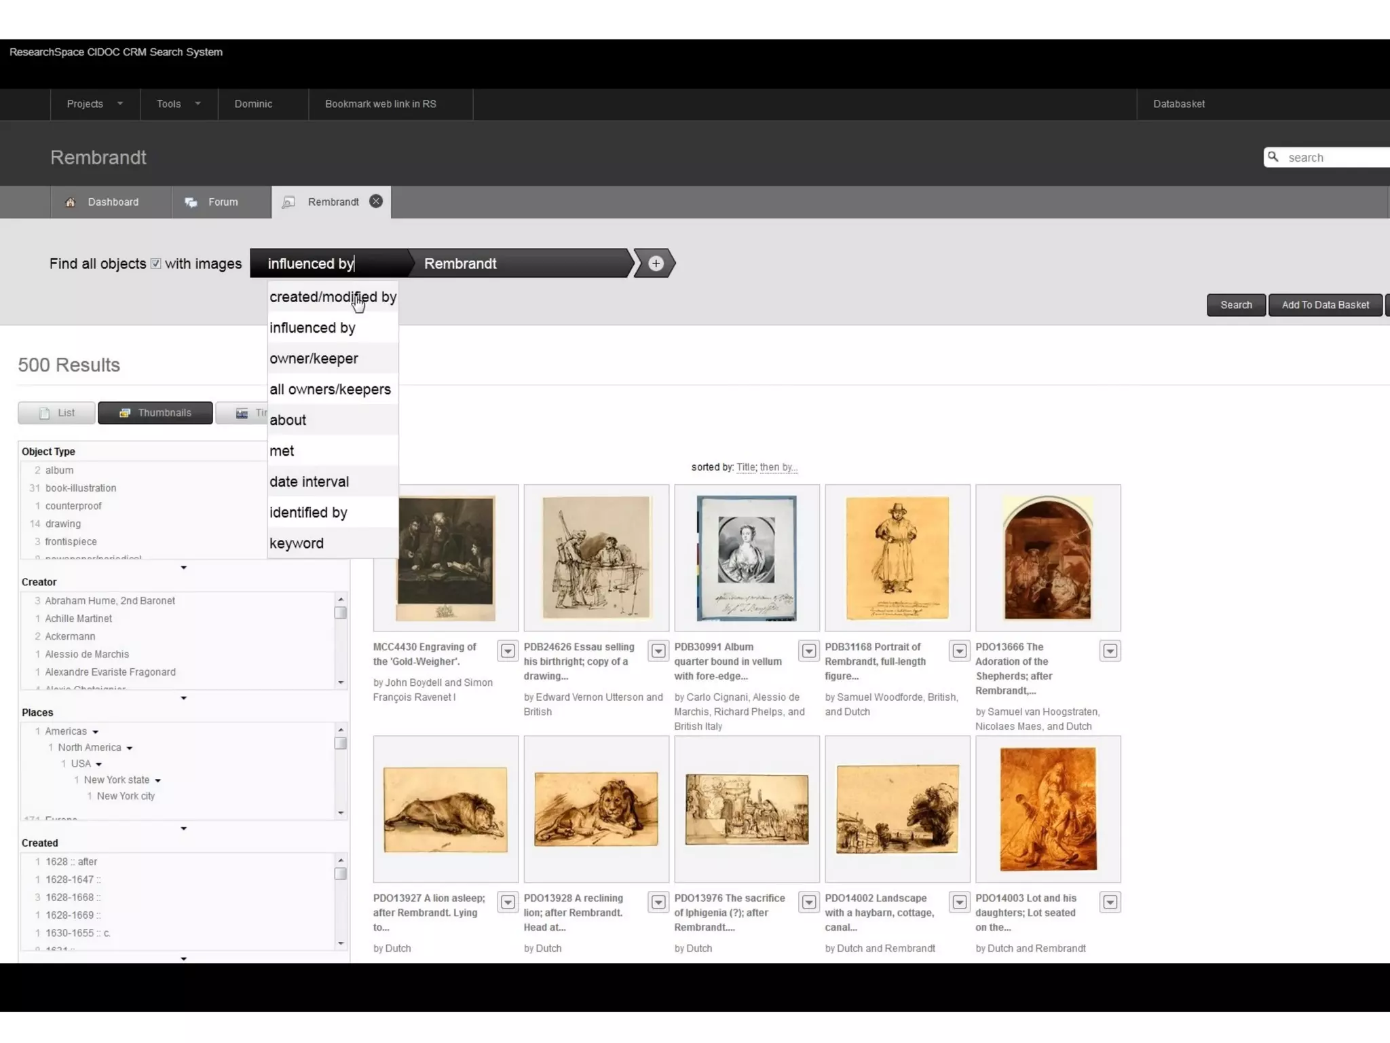Collapse the USA tree node
Image resolution: width=1390 pixels, height=1043 pixels.
[x=99, y=765]
